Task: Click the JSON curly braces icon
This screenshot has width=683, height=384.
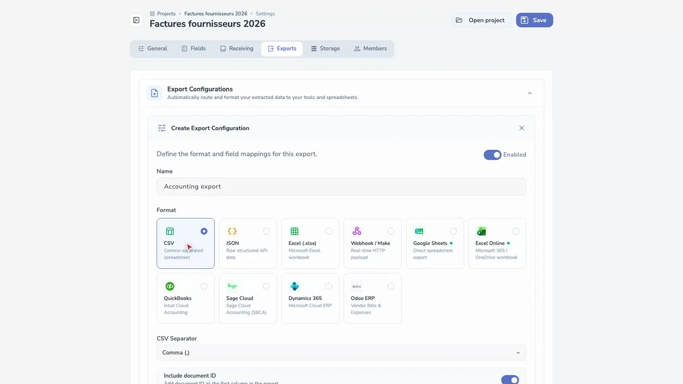Action: point(232,231)
